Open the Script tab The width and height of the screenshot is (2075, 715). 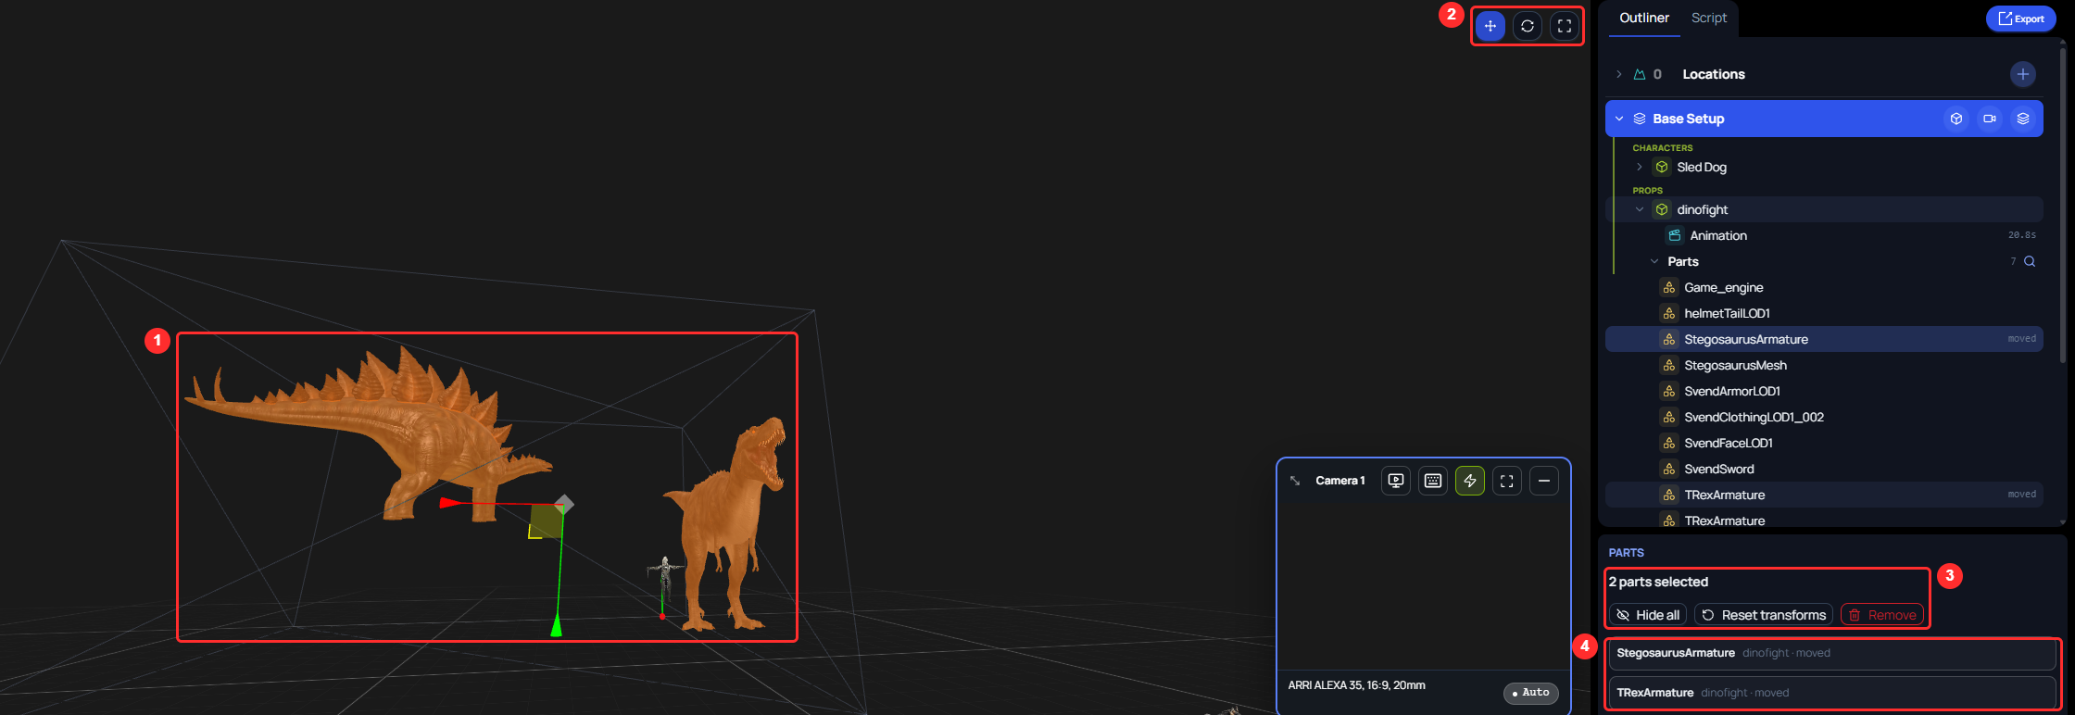click(1709, 18)
